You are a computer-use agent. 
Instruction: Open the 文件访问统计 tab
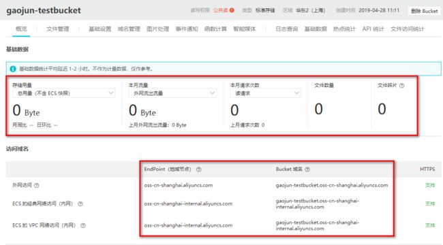408,29
